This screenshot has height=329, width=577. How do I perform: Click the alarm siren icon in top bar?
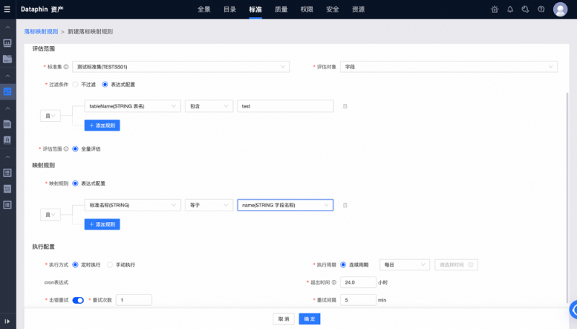[x=494, y=9]
